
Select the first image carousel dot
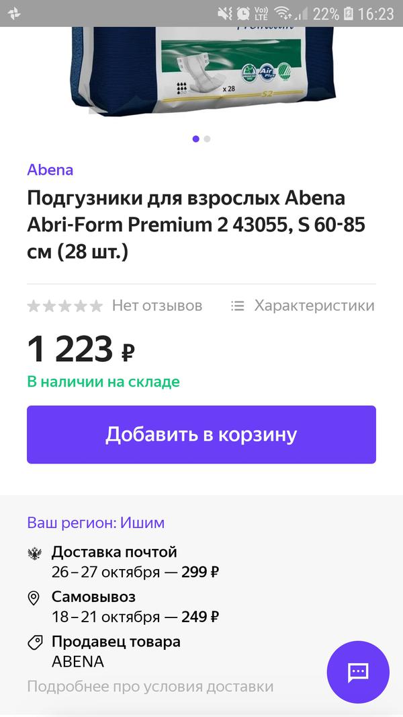(x=195, y=139)
